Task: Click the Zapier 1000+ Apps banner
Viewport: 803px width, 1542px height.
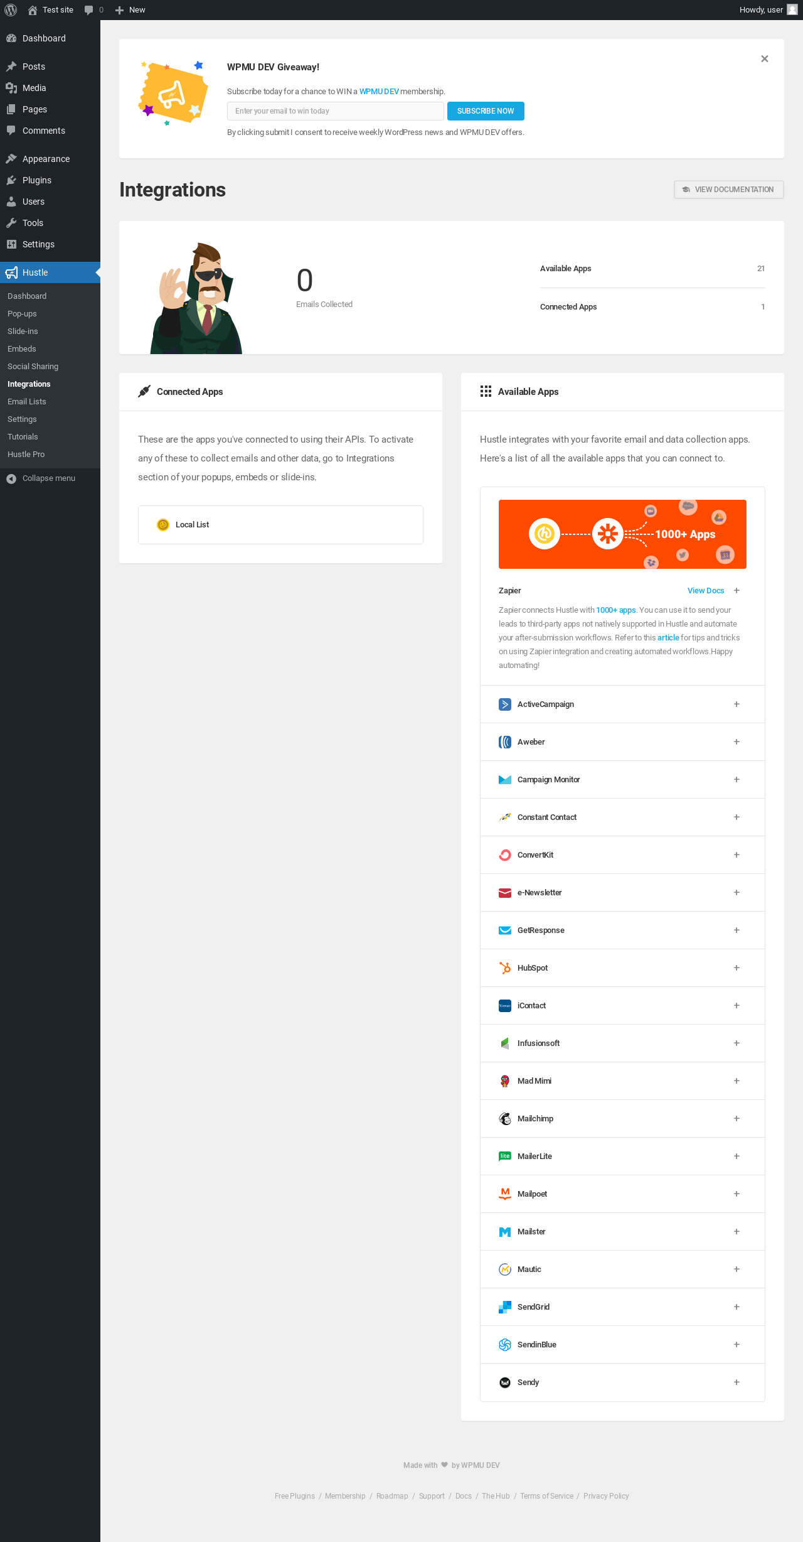Action: pyautogui.click(x=622, y=534)
